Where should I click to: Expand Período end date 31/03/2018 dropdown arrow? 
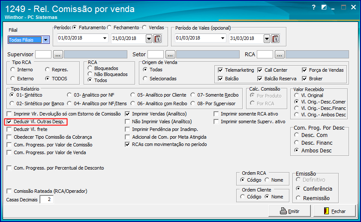pyautogui.click(x=149, y=39)
